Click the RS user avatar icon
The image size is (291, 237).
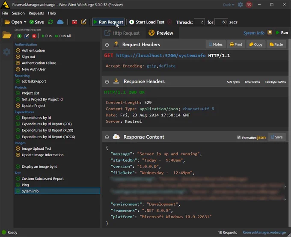249,5
